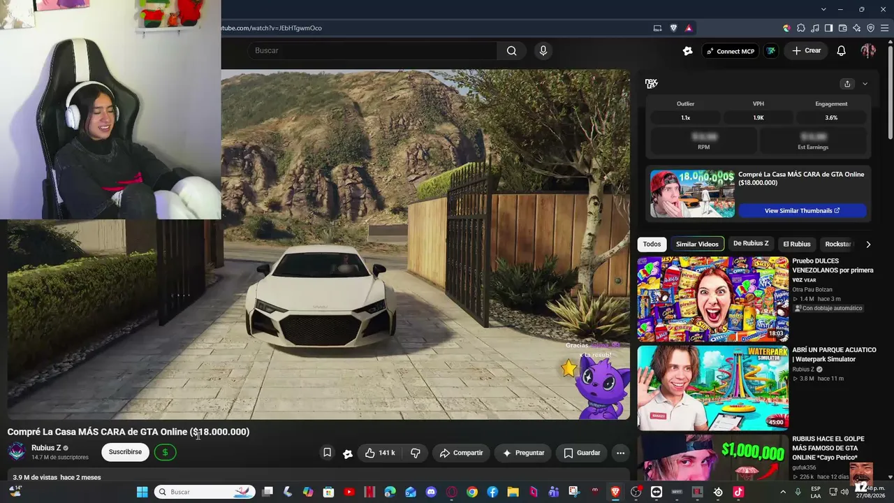Open YouTube notifications bell
Image resolution: width=894 pixels, height=503 pixels.
coord(842,50)
